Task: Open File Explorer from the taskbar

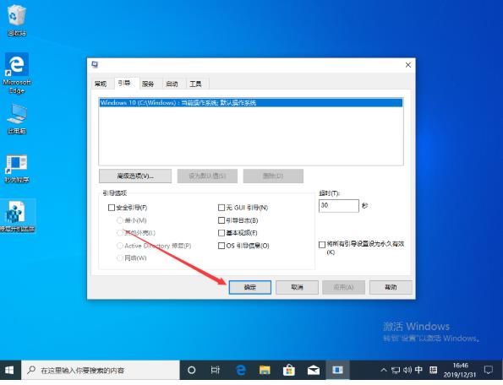Action: 265,371
